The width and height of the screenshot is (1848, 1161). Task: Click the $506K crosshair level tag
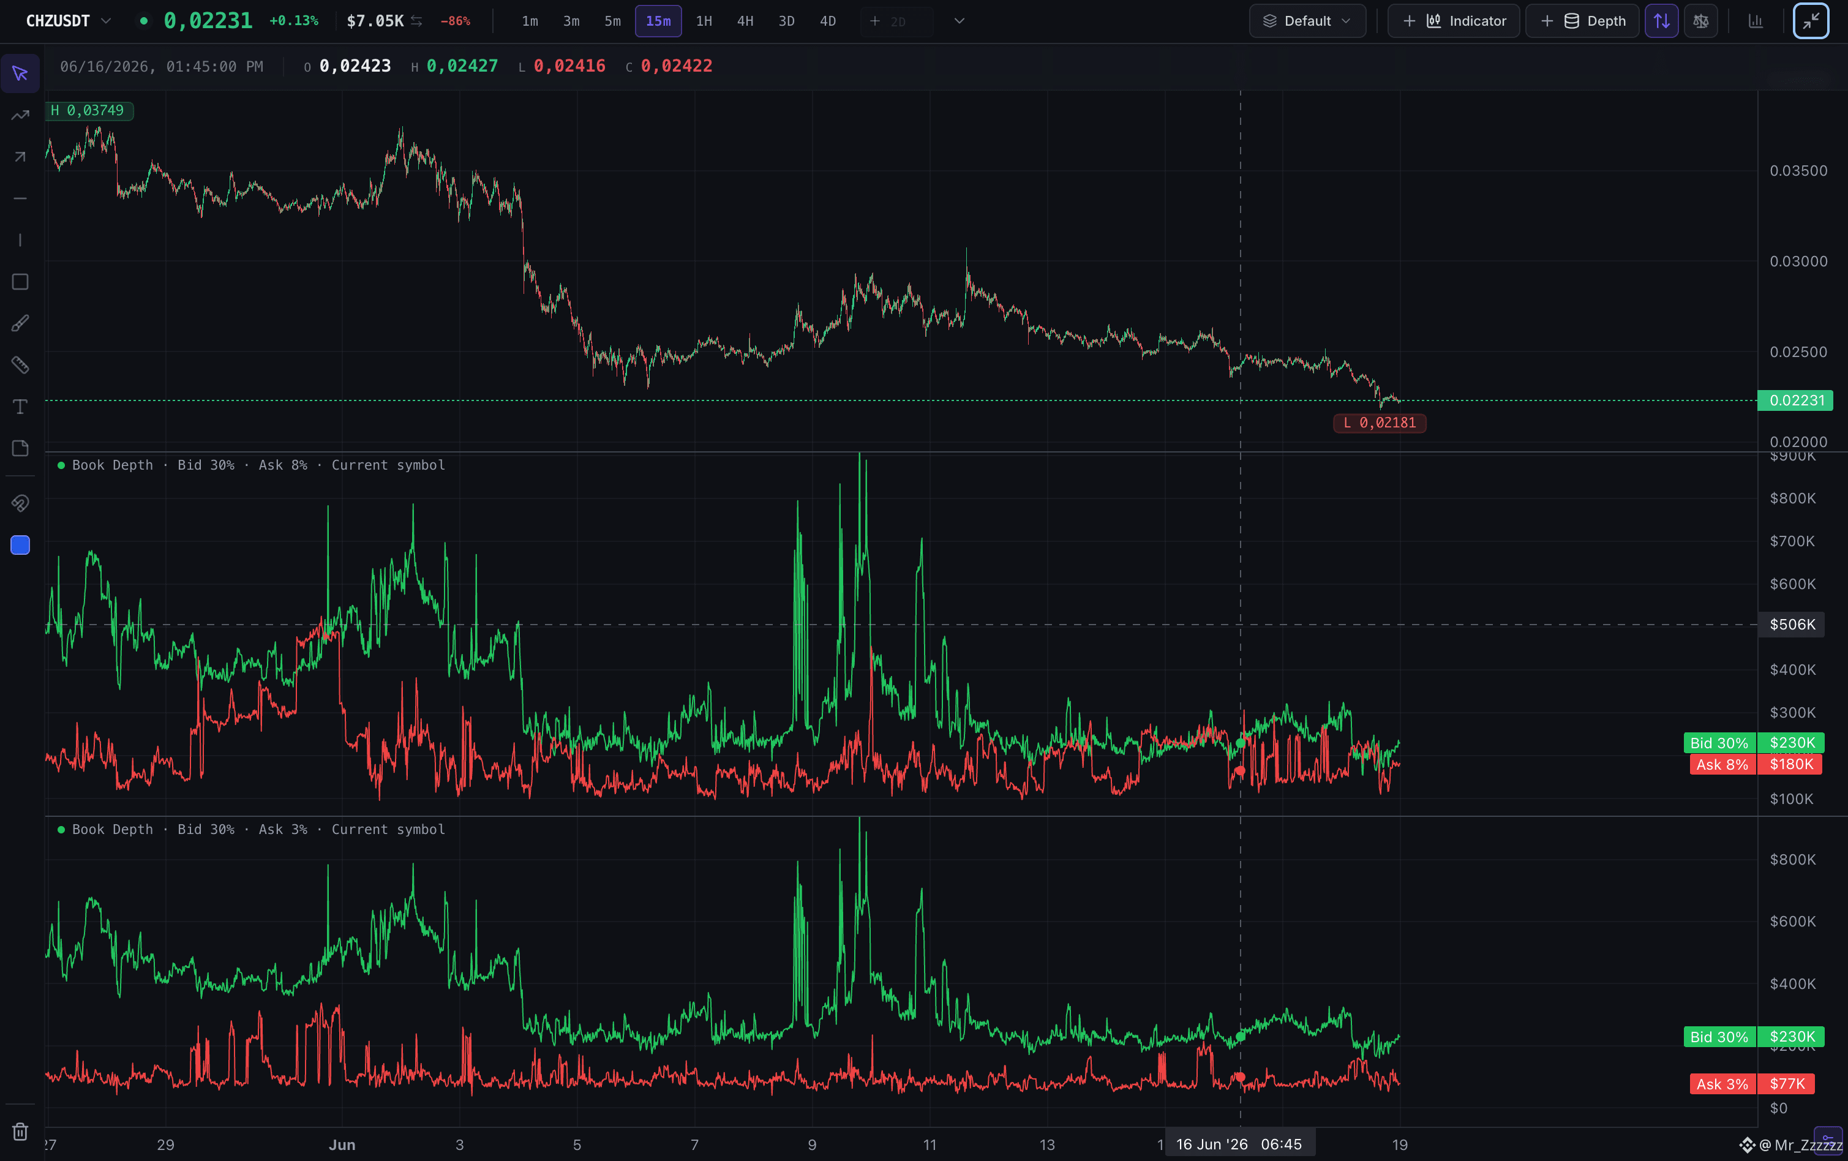1792,625
